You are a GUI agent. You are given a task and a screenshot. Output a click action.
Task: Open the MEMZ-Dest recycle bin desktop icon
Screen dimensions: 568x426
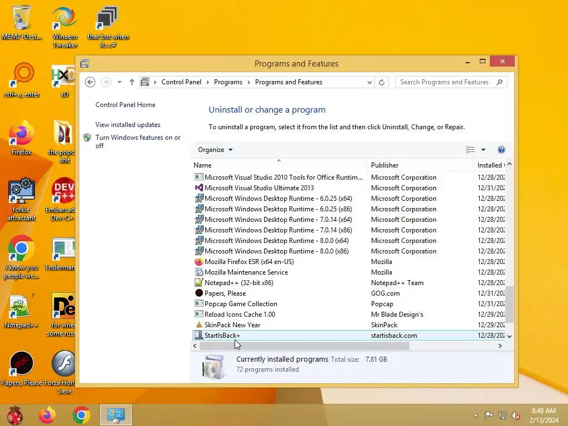point(22,22)
